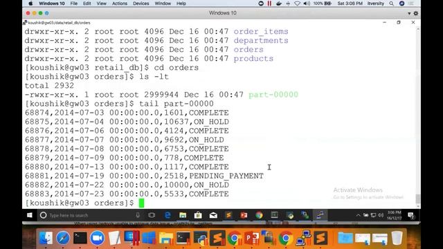Open the Trash in the Dock
The width and height of the screenshot is (443, 249).
(x=397, y=238)
